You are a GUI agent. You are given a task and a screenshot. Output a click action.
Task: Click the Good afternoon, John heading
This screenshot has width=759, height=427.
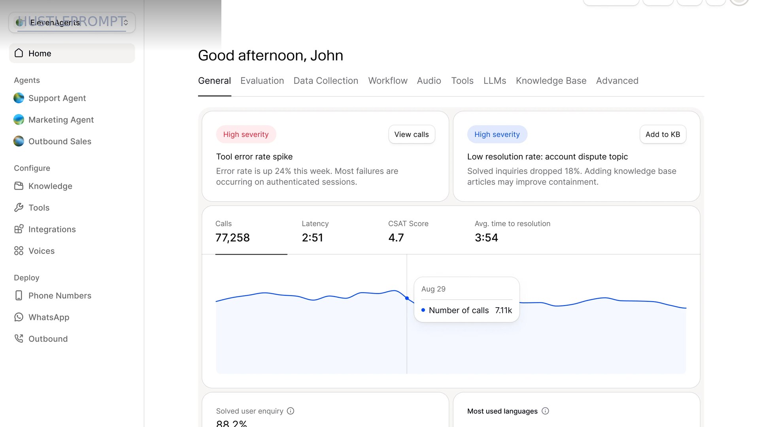[270, 55]
